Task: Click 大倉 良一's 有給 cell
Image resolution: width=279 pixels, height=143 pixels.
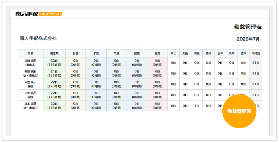Action: pos(197,84)
